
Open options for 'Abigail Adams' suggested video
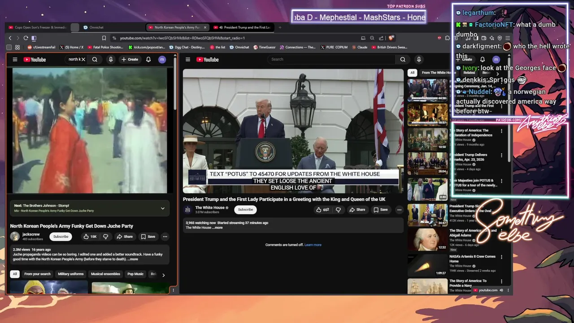501,231
